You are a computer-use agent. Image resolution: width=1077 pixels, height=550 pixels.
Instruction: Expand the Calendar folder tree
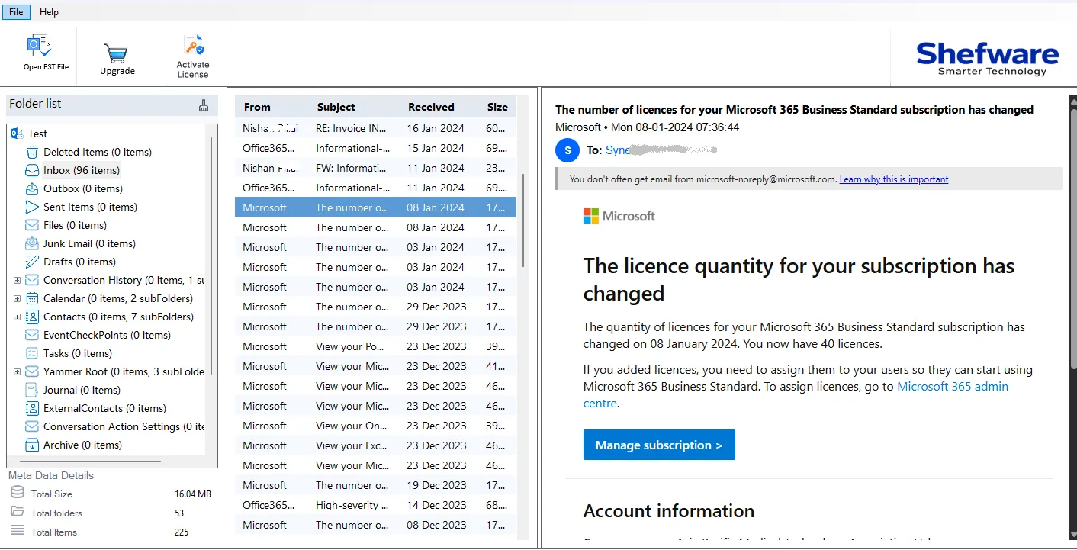click(x=17, y=298)
